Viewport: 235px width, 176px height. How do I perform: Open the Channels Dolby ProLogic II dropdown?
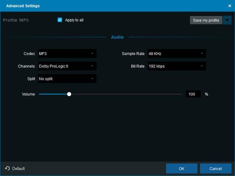click(67, 66)
